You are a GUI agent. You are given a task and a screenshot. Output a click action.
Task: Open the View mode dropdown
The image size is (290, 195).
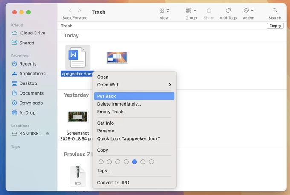[164, 11]
